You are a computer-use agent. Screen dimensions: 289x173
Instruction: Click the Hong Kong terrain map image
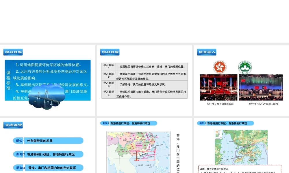click(241, 147)
